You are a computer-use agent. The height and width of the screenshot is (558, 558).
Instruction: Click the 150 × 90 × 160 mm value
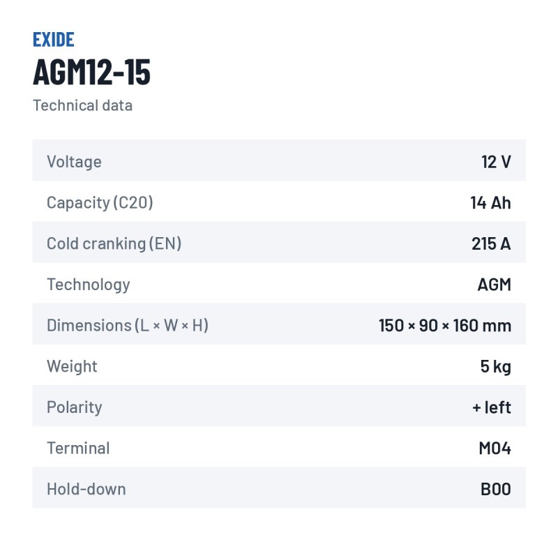[x=445, y=326]
